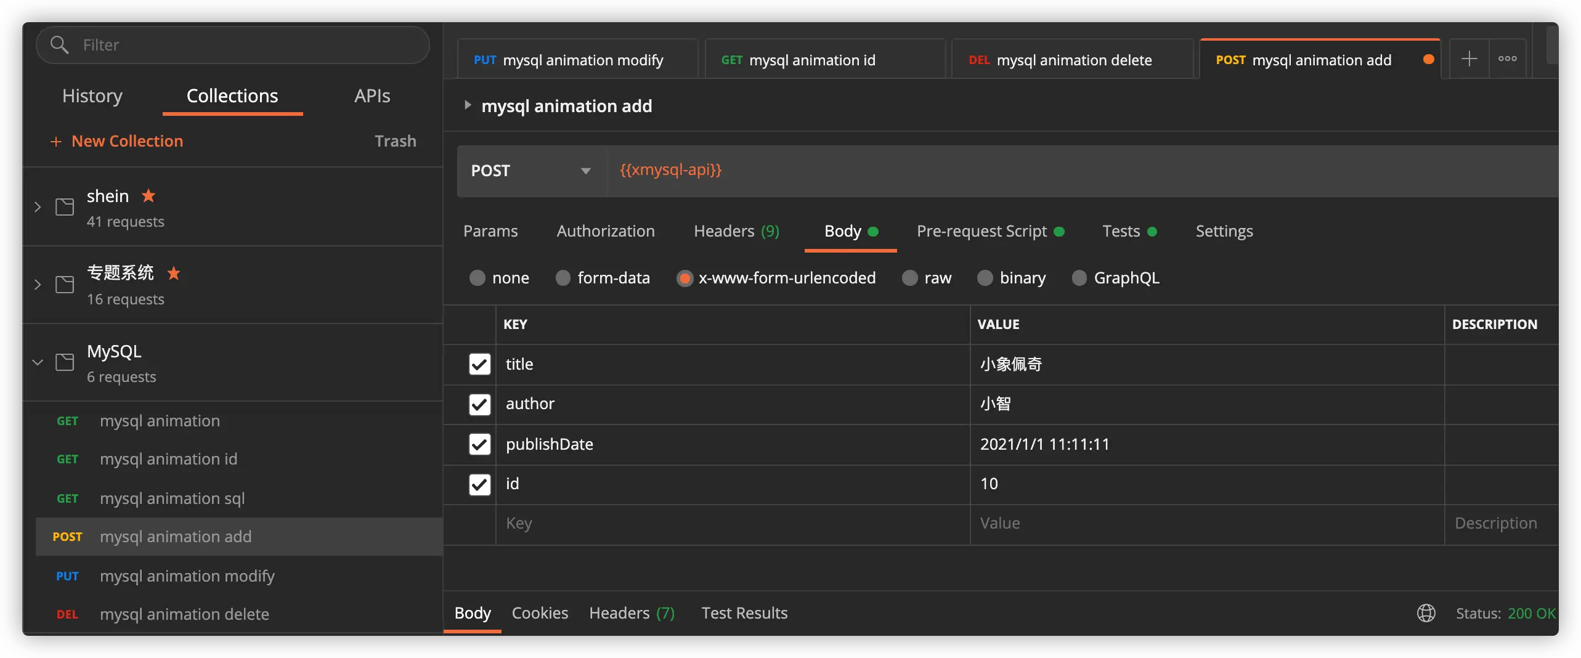Click New Collection
The height and width of the screenshot is (658, 1581).
[x=116, y=141]
